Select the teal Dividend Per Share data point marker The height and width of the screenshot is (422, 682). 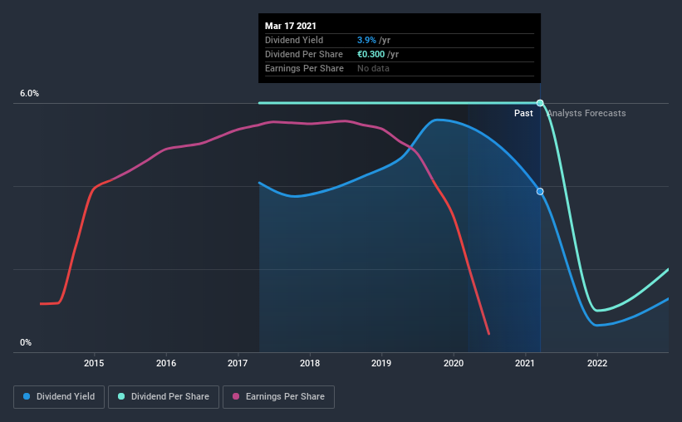[x=540, y=103]
